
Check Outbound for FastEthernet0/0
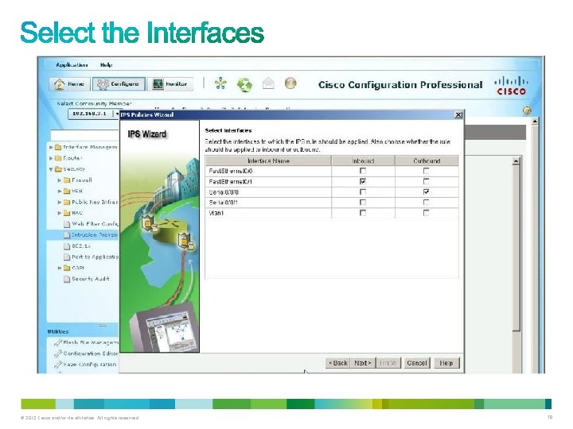click(x=426, y=171)
